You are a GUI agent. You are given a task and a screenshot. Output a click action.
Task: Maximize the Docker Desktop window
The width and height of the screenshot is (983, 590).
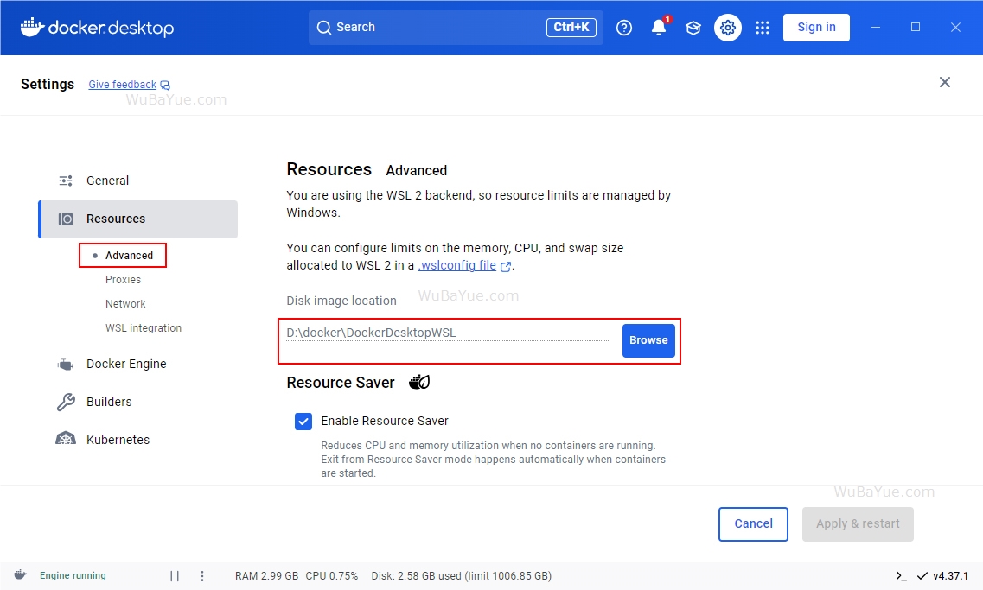click(x=916, y=28)
